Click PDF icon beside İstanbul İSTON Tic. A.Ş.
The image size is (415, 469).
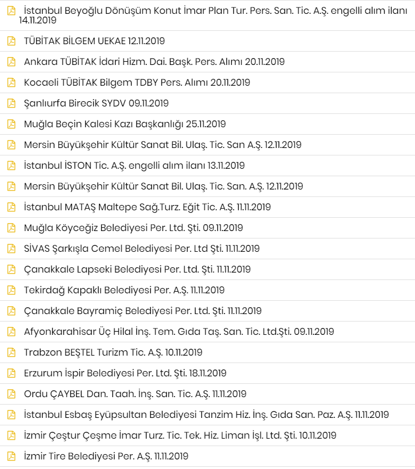(11, 165)
